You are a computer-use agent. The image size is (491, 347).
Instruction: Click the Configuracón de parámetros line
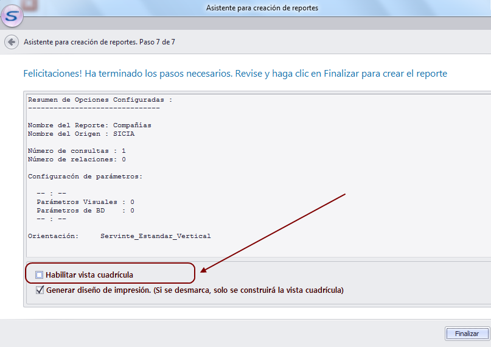(x=85, y=176)
